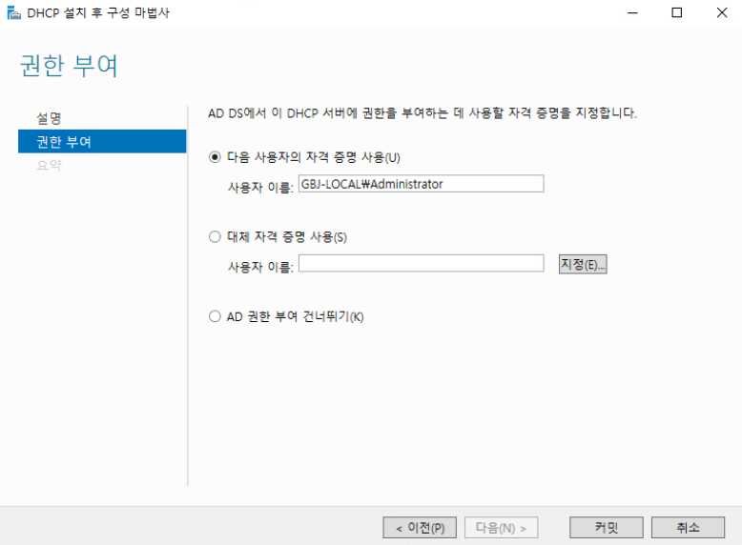Click the 'AD DS에서 이 DHCP 서버에' description text
The height and width of the screenshot is (545, 742).
coord(423,113)
